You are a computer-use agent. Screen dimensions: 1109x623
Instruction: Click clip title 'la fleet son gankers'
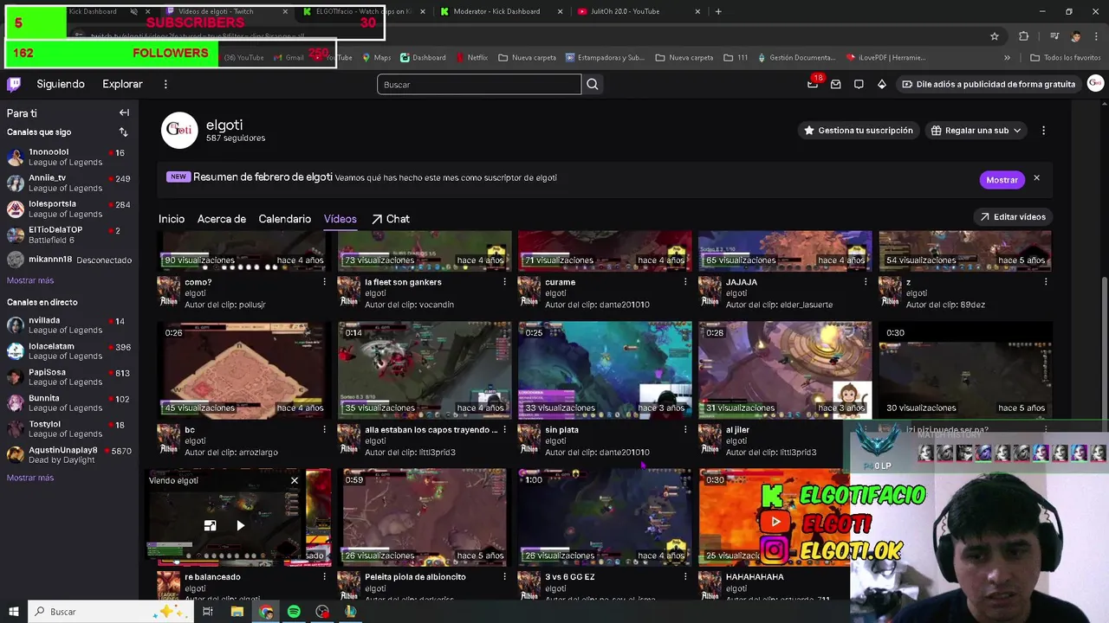(x=403, y=282)
